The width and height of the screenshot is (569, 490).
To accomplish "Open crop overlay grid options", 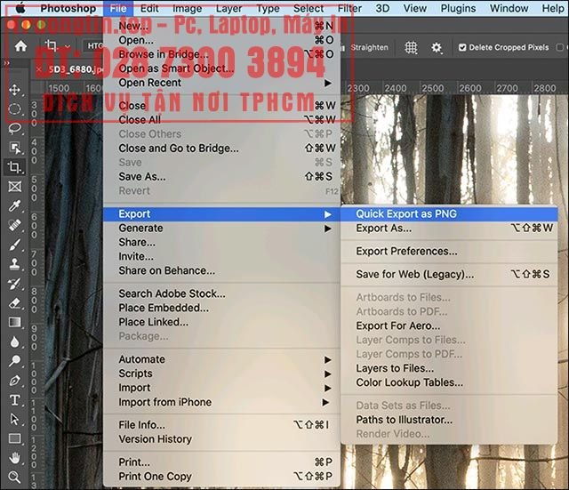I will (x=411, y=47).
